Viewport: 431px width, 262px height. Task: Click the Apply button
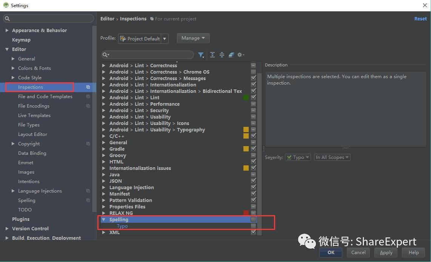coord(386,253)
